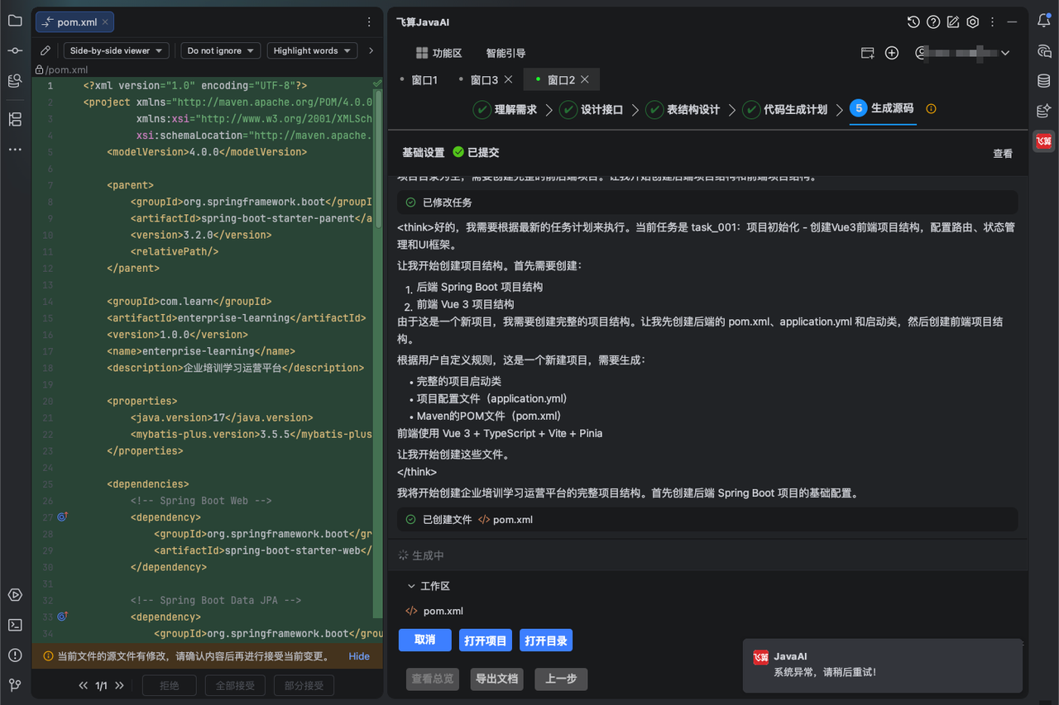
Task: Hide the source modified warning banner
Action: 359,656
